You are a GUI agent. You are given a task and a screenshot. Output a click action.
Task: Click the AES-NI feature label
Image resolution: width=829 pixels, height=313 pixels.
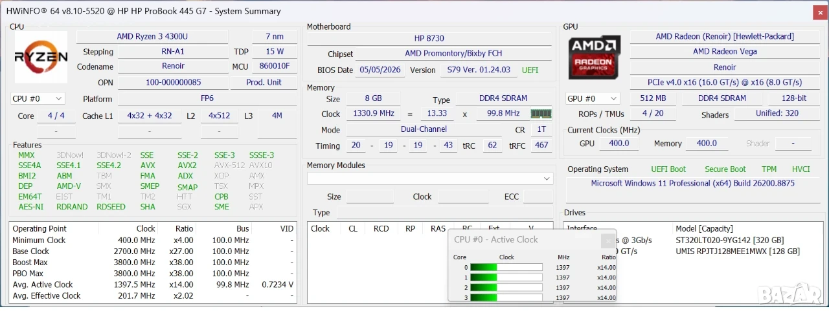[x=30, y=207]
